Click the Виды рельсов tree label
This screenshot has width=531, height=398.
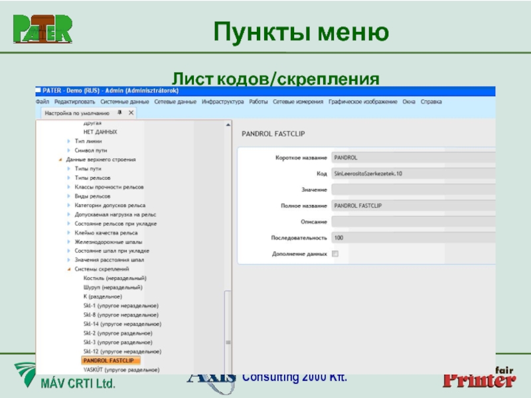(92, 196)
